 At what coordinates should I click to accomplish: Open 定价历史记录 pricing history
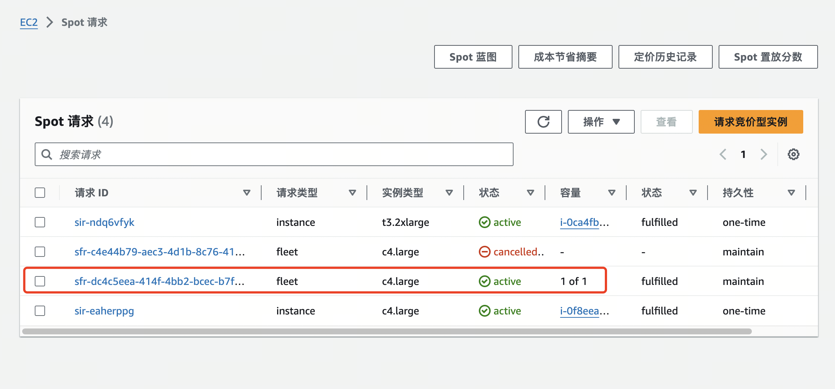(665, 57)
